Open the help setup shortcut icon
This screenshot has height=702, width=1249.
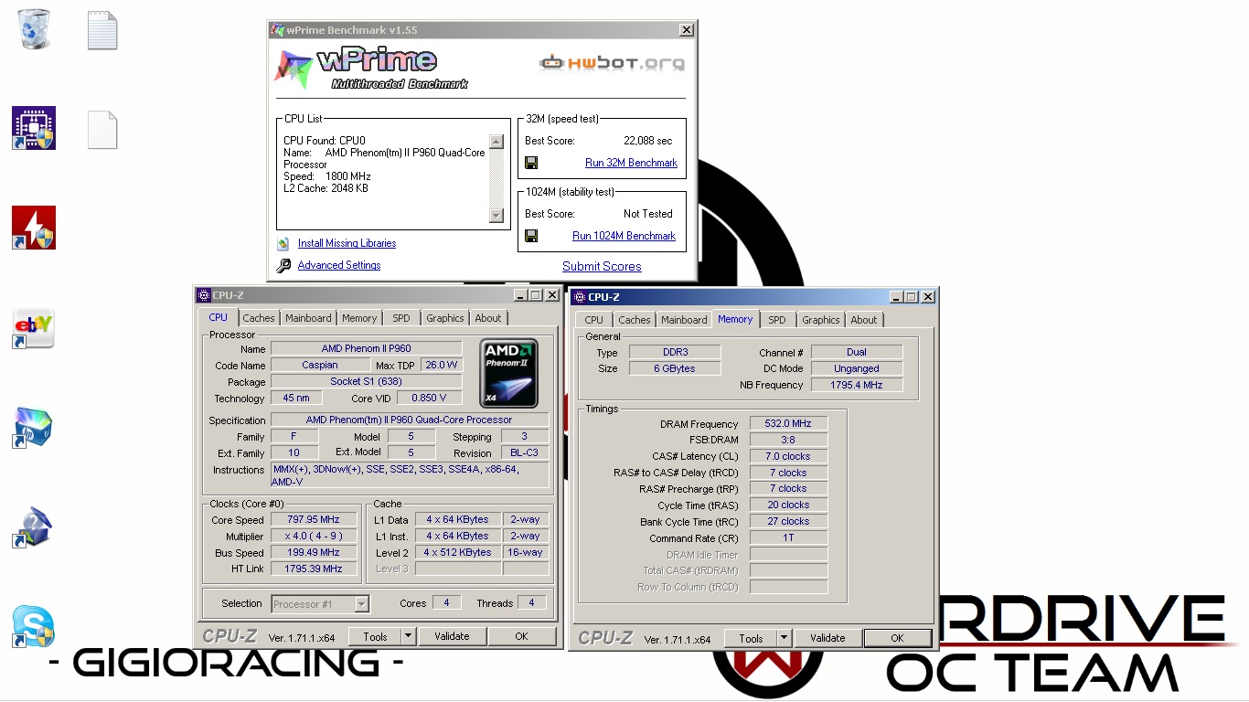point(34,527)
